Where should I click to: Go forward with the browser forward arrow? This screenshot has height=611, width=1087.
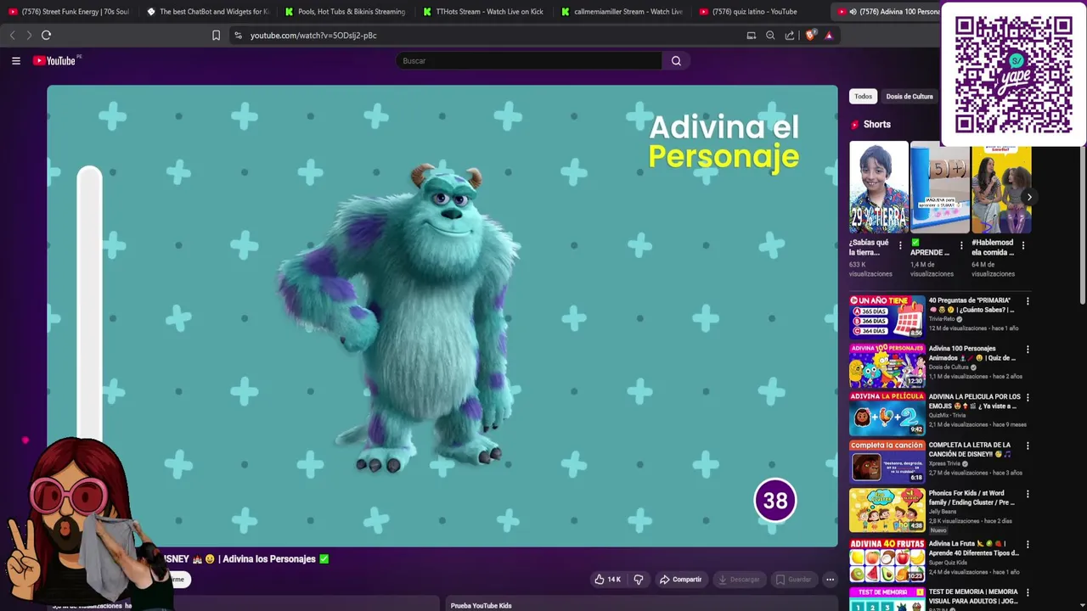pyautogui.click(x=29, y=35)
